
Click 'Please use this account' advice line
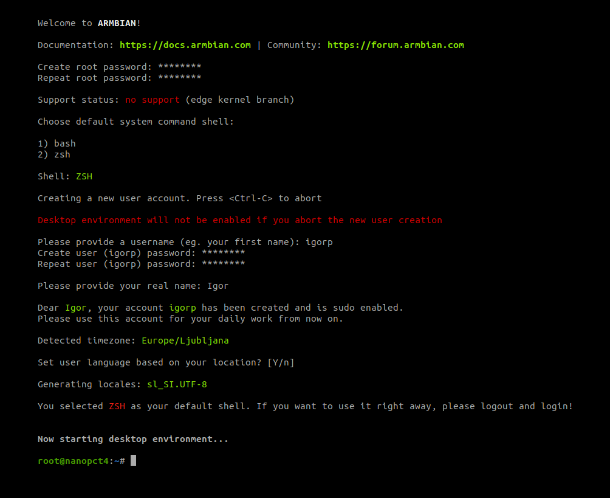[x=191, y=319]
